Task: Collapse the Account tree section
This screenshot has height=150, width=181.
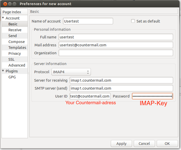Action: tap(3, 18)
